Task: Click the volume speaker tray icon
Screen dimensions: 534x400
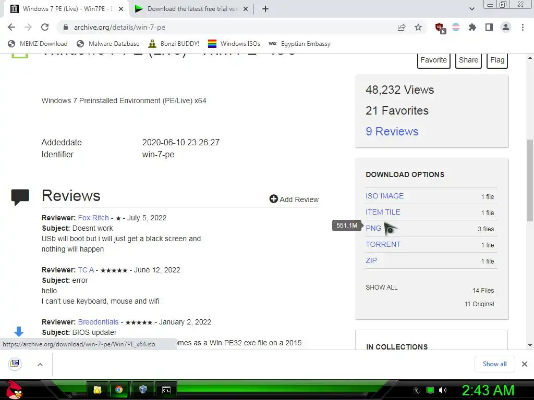Action: tap(442, 390)
